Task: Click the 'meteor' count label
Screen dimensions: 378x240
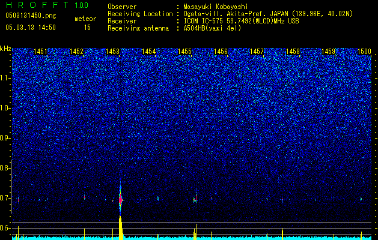Action: tap(85, 19)
